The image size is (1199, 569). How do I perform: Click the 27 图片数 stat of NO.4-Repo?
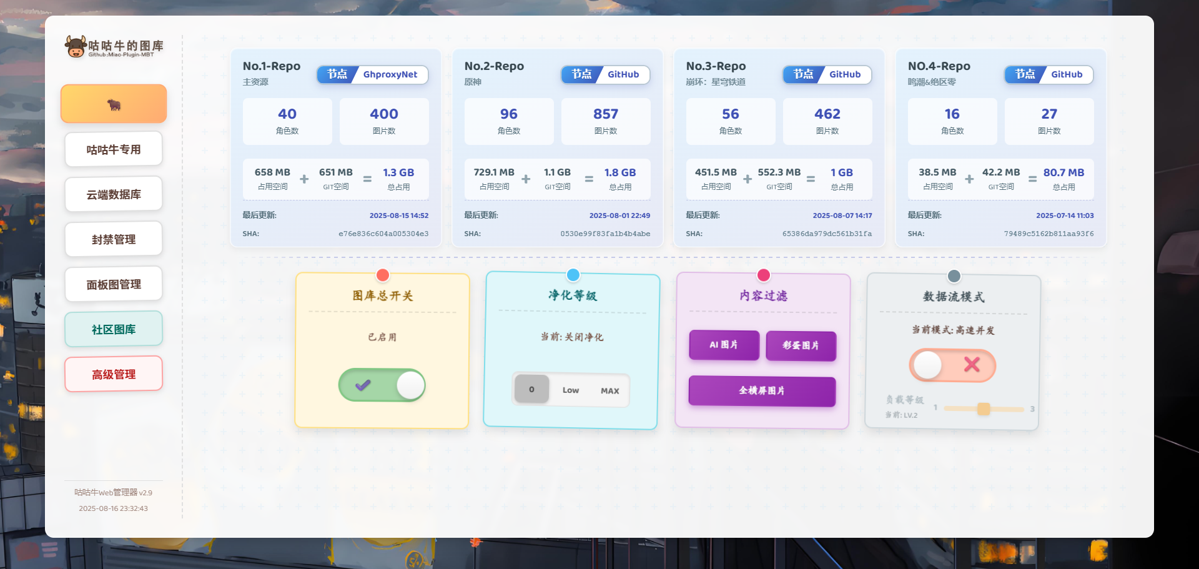(1049, 121)
